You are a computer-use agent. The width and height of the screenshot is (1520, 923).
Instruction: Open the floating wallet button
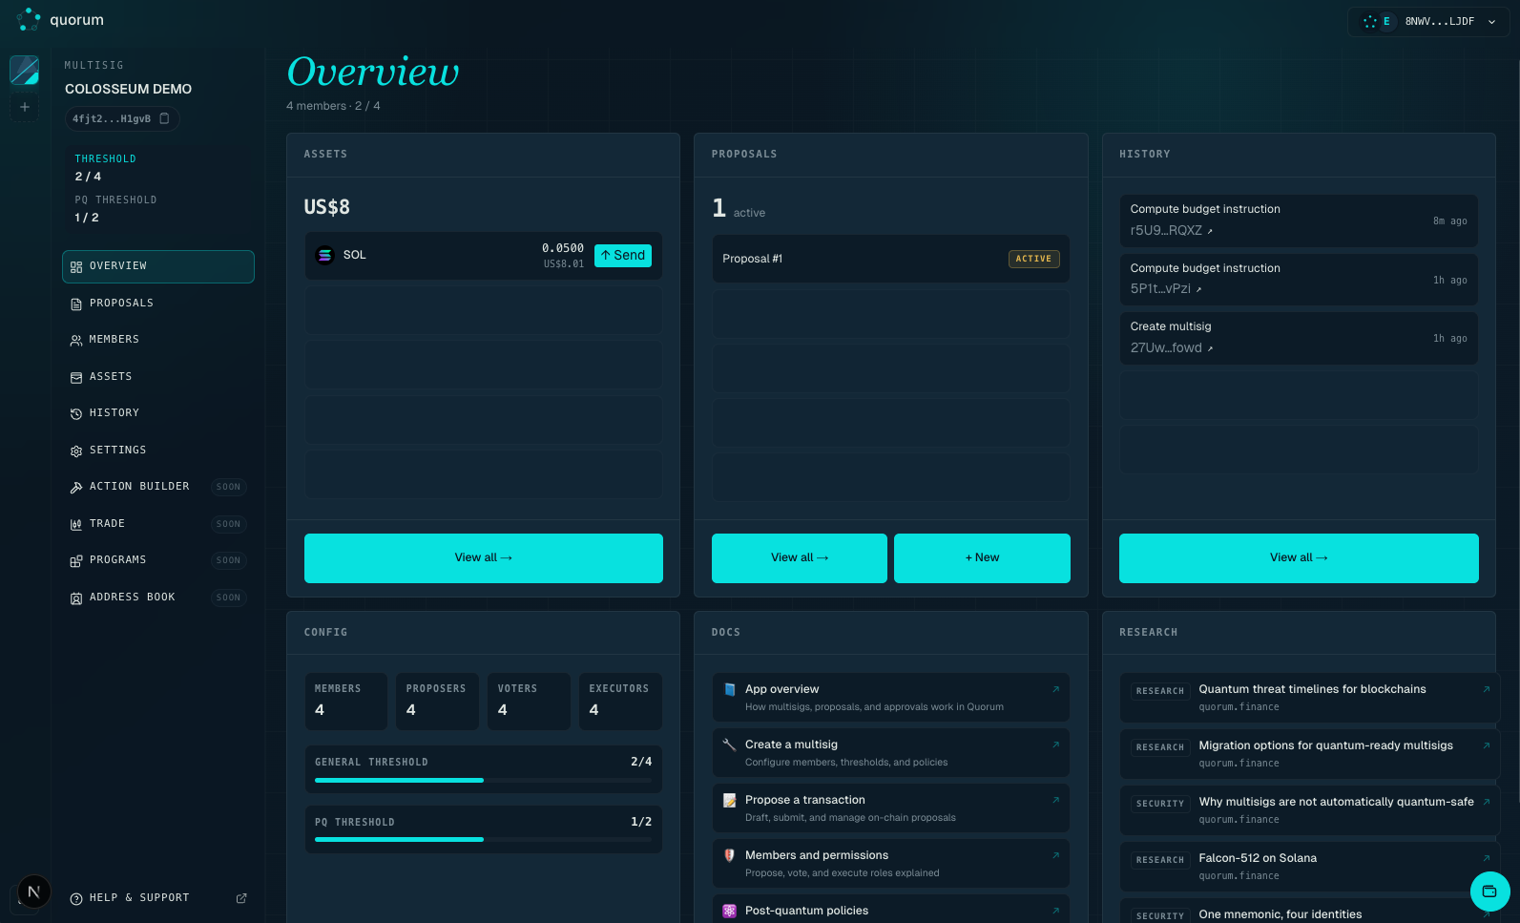click(1489, 892)
